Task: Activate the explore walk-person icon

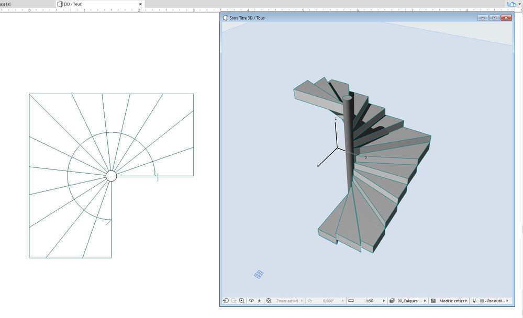Action: pos(259,301)
